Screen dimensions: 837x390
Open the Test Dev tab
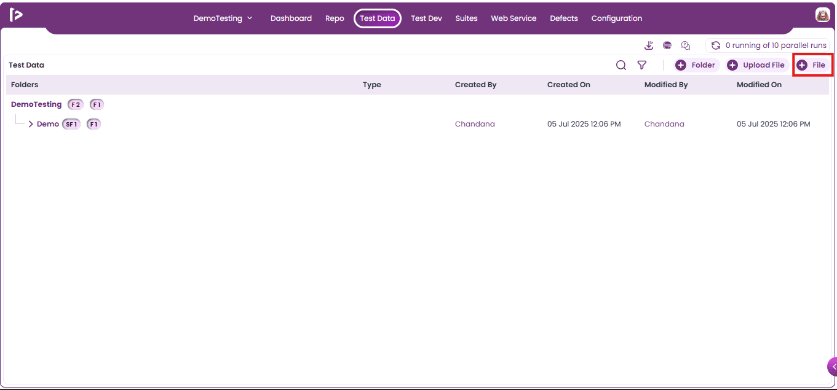[426, 18]
